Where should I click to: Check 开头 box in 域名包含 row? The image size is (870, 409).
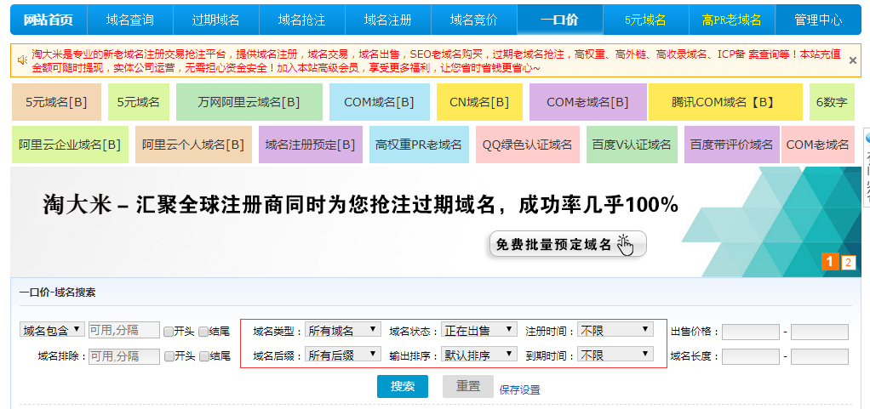(169, 331)
